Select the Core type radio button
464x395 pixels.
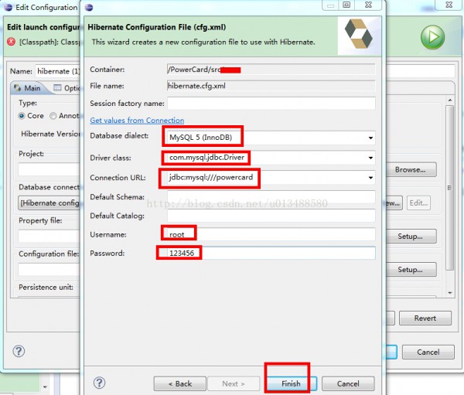point(22,116)
